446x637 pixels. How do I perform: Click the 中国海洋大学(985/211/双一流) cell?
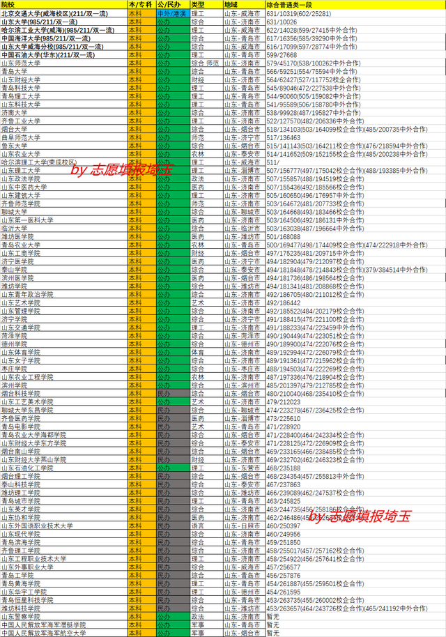pos(64,38)
